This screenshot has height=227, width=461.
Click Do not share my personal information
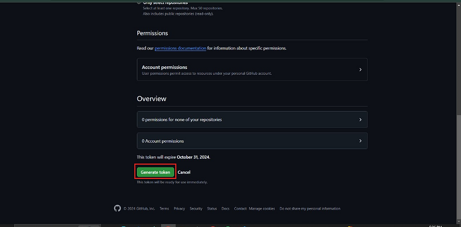point(310,209)
